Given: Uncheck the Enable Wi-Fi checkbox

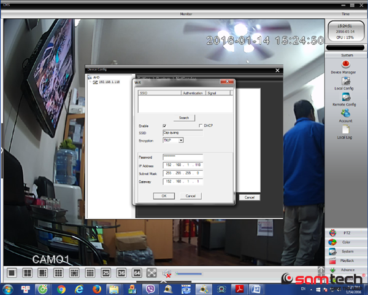Looking at the screenshot, I should [164, 125].
